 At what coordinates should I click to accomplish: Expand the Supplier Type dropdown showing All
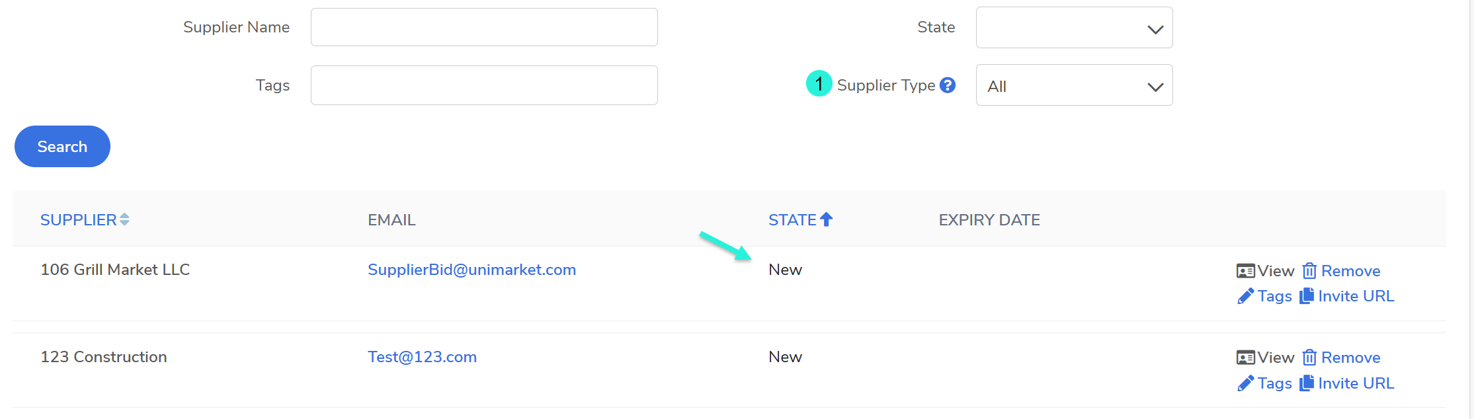point(1074,85)
